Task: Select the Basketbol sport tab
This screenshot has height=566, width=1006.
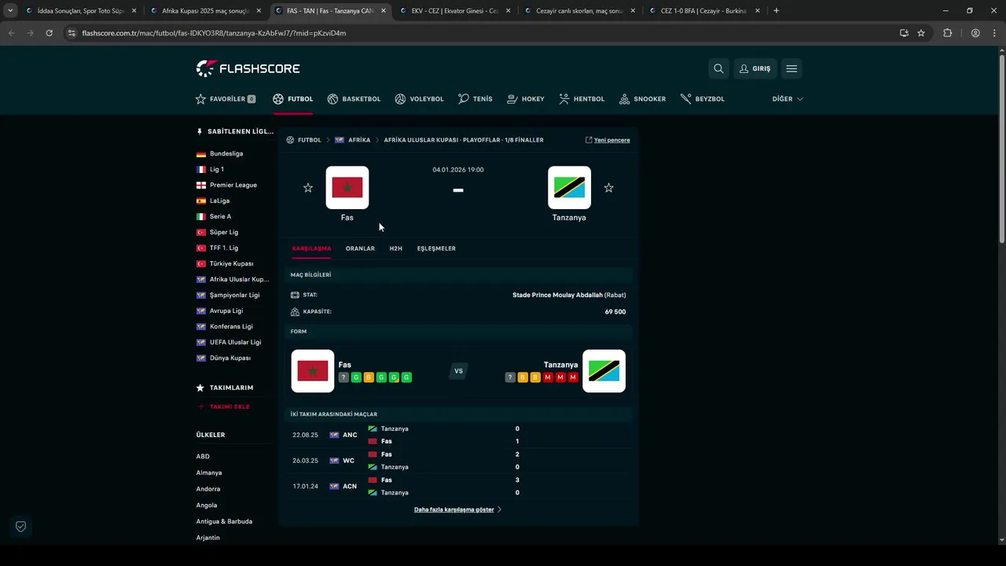Action: tap(354, 99)
